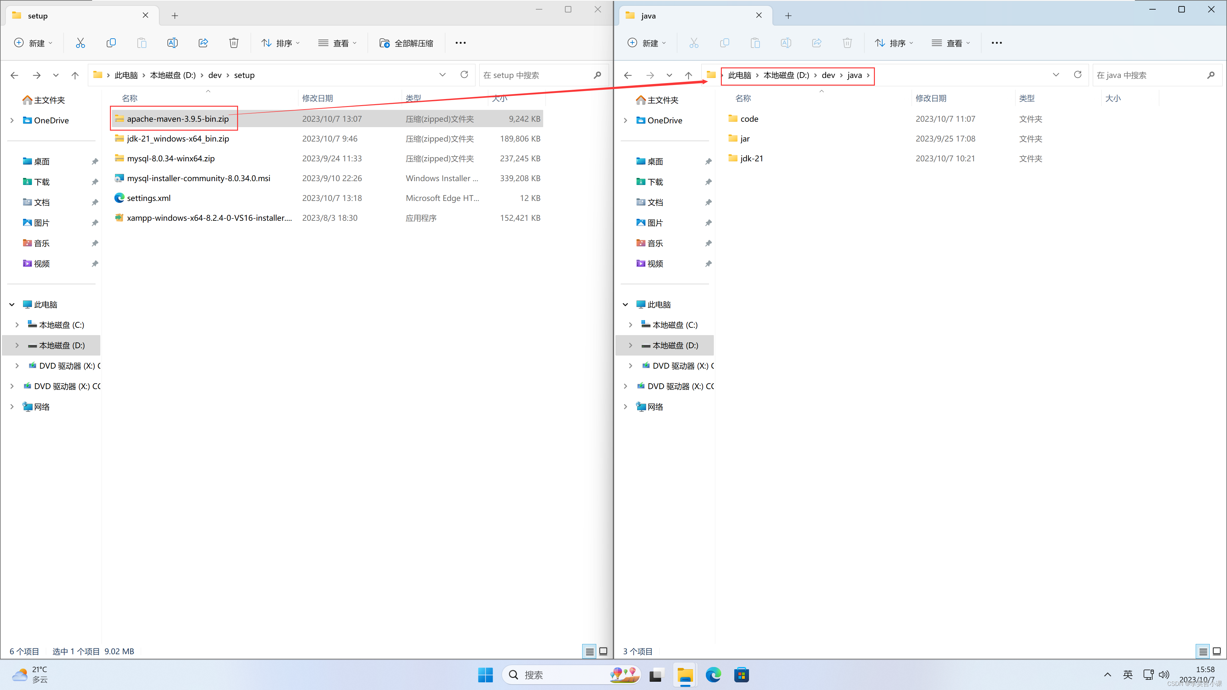Open weather widget showing 21°C
The width and height of the screenshot is (1227, 690).
29,675
